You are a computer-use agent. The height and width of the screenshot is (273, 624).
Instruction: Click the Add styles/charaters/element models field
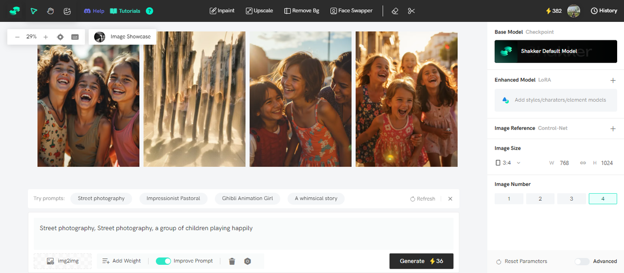click(x=556, y=100)
